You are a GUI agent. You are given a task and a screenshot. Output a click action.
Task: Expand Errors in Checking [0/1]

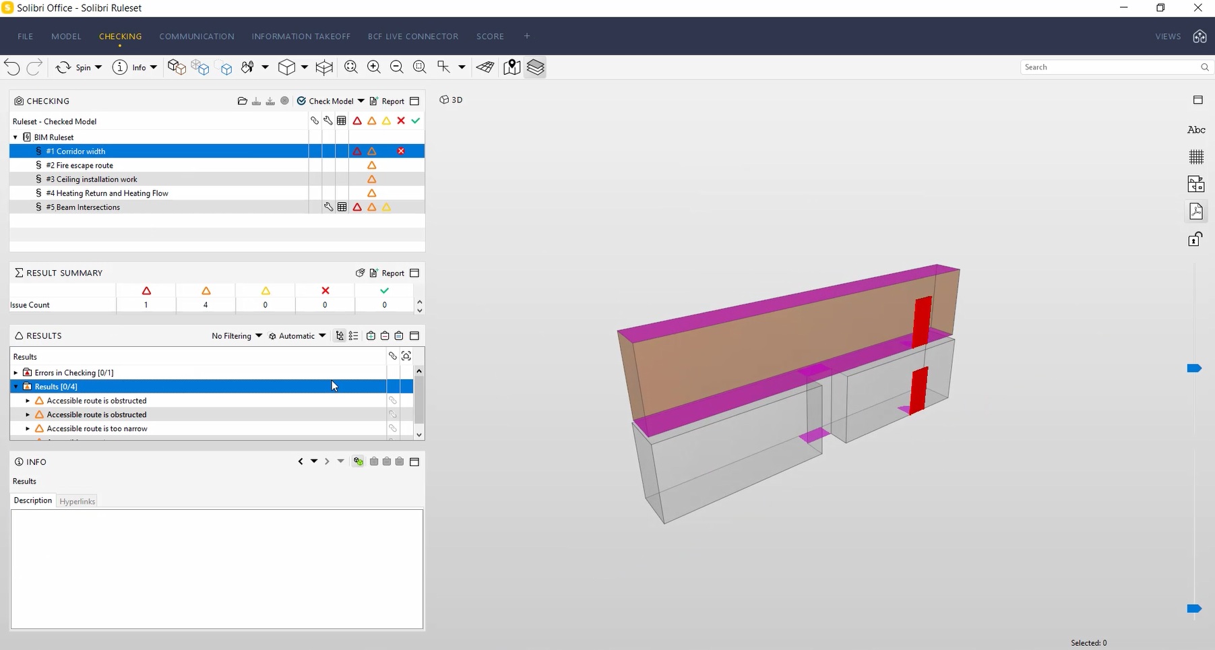pos(15,372)
